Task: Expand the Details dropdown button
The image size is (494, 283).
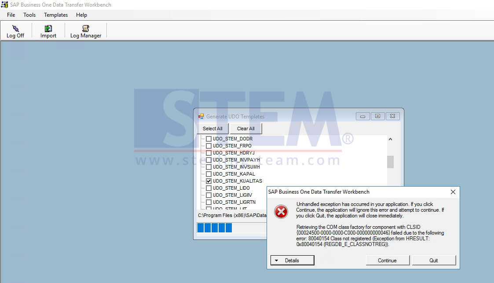Action: [x=293, y=260]
